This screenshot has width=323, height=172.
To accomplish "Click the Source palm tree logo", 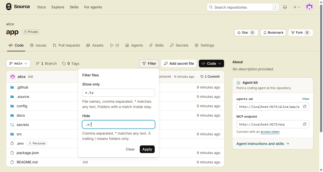I will [9, 7].
